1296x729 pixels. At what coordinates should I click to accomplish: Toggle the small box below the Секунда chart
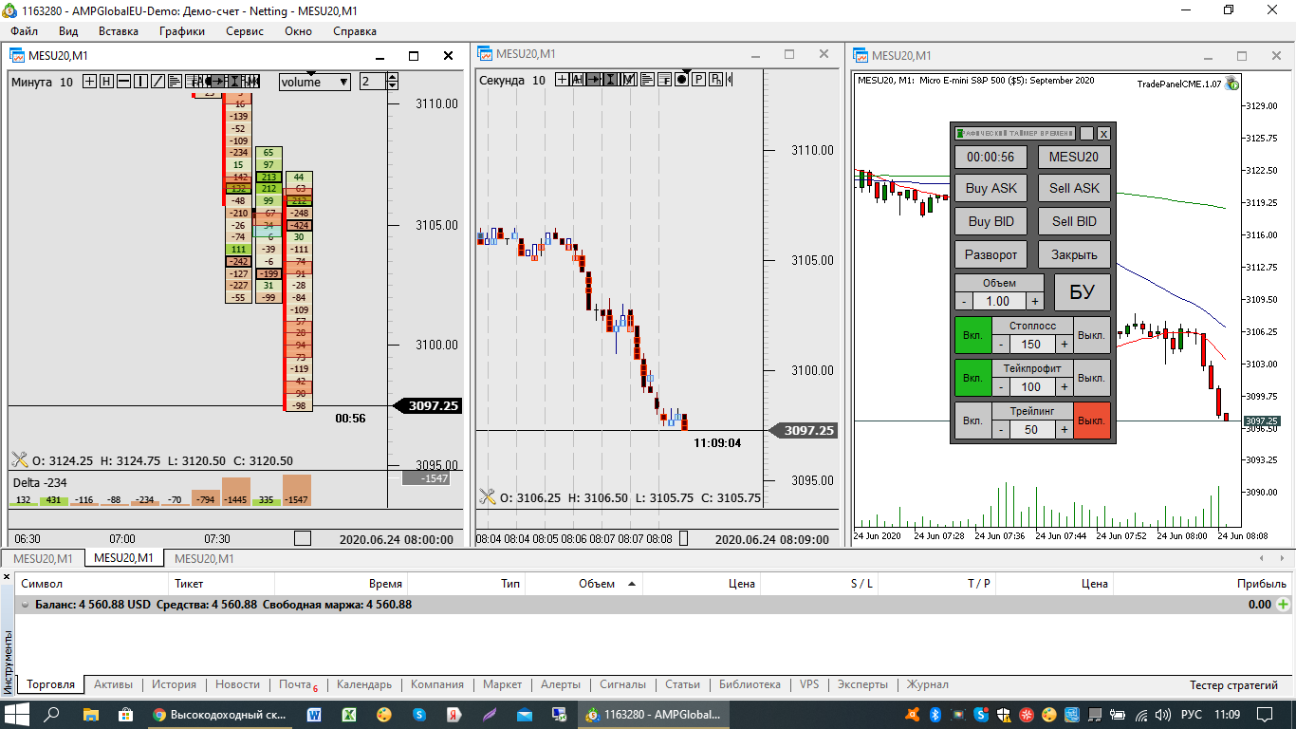coord(683,538)
